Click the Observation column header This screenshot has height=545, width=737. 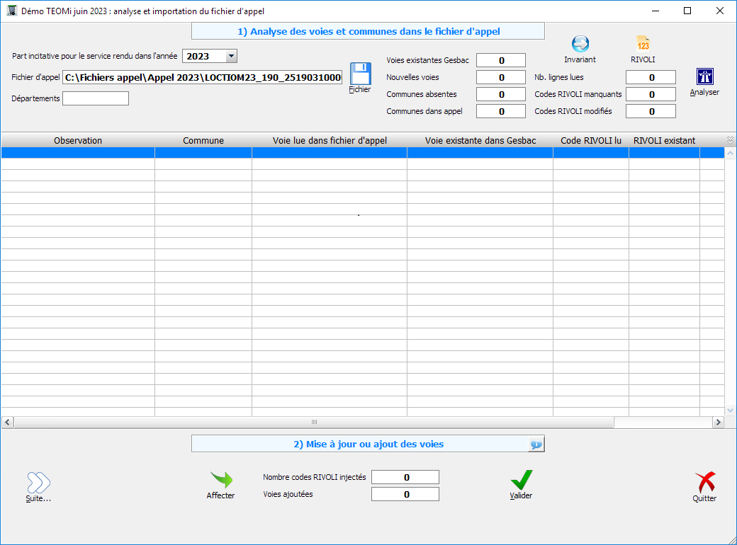(78, 141)
